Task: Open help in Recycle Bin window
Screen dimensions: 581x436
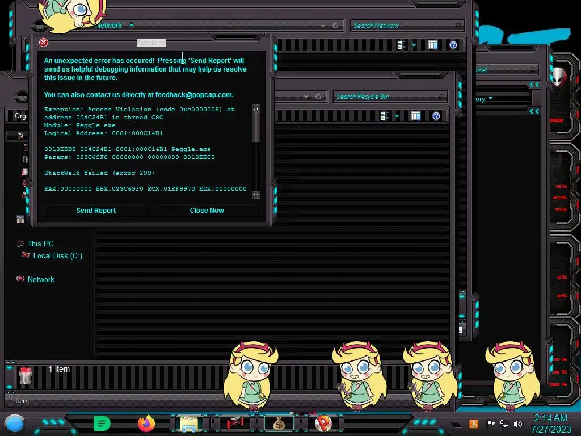Action: (436, 116)
